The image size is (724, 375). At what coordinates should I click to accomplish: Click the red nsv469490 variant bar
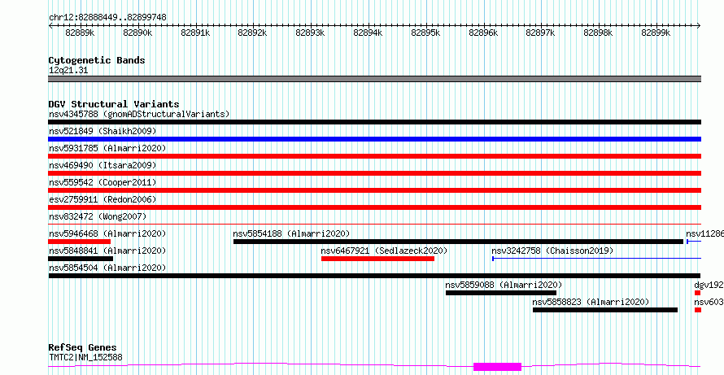(374, 173)
